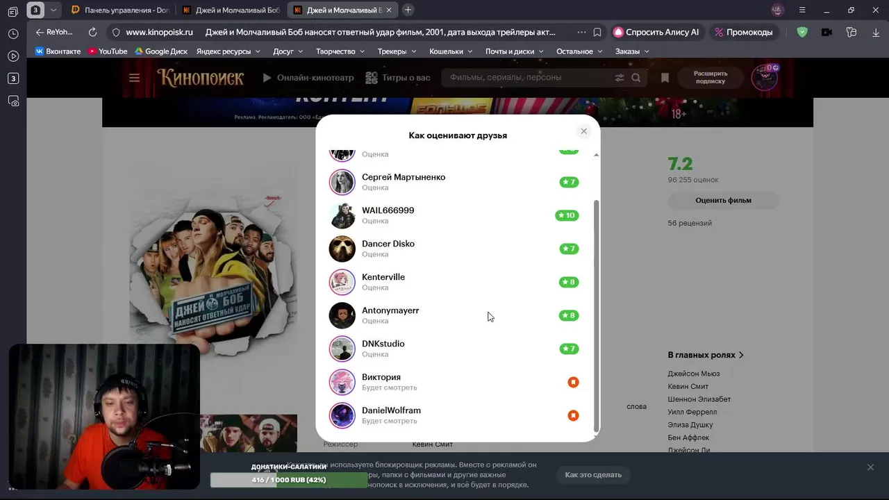Click Расширить подписку button
Image resolution: width=889 pixels, height=500 pixels.
tap(711, 78)
